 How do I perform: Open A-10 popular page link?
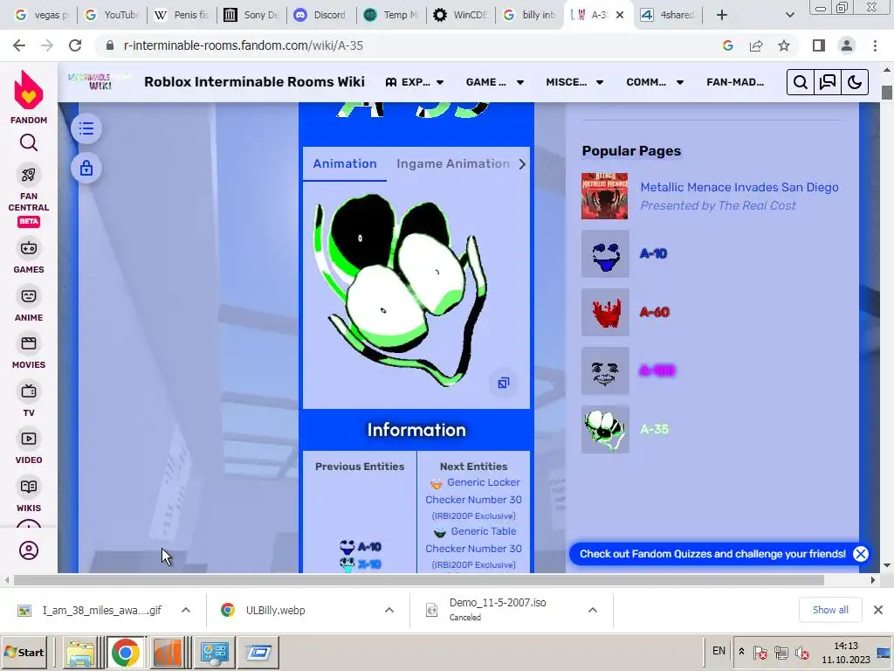[x=653, y=253]
